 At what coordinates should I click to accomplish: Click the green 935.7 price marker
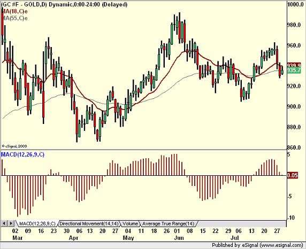[294, 70]
